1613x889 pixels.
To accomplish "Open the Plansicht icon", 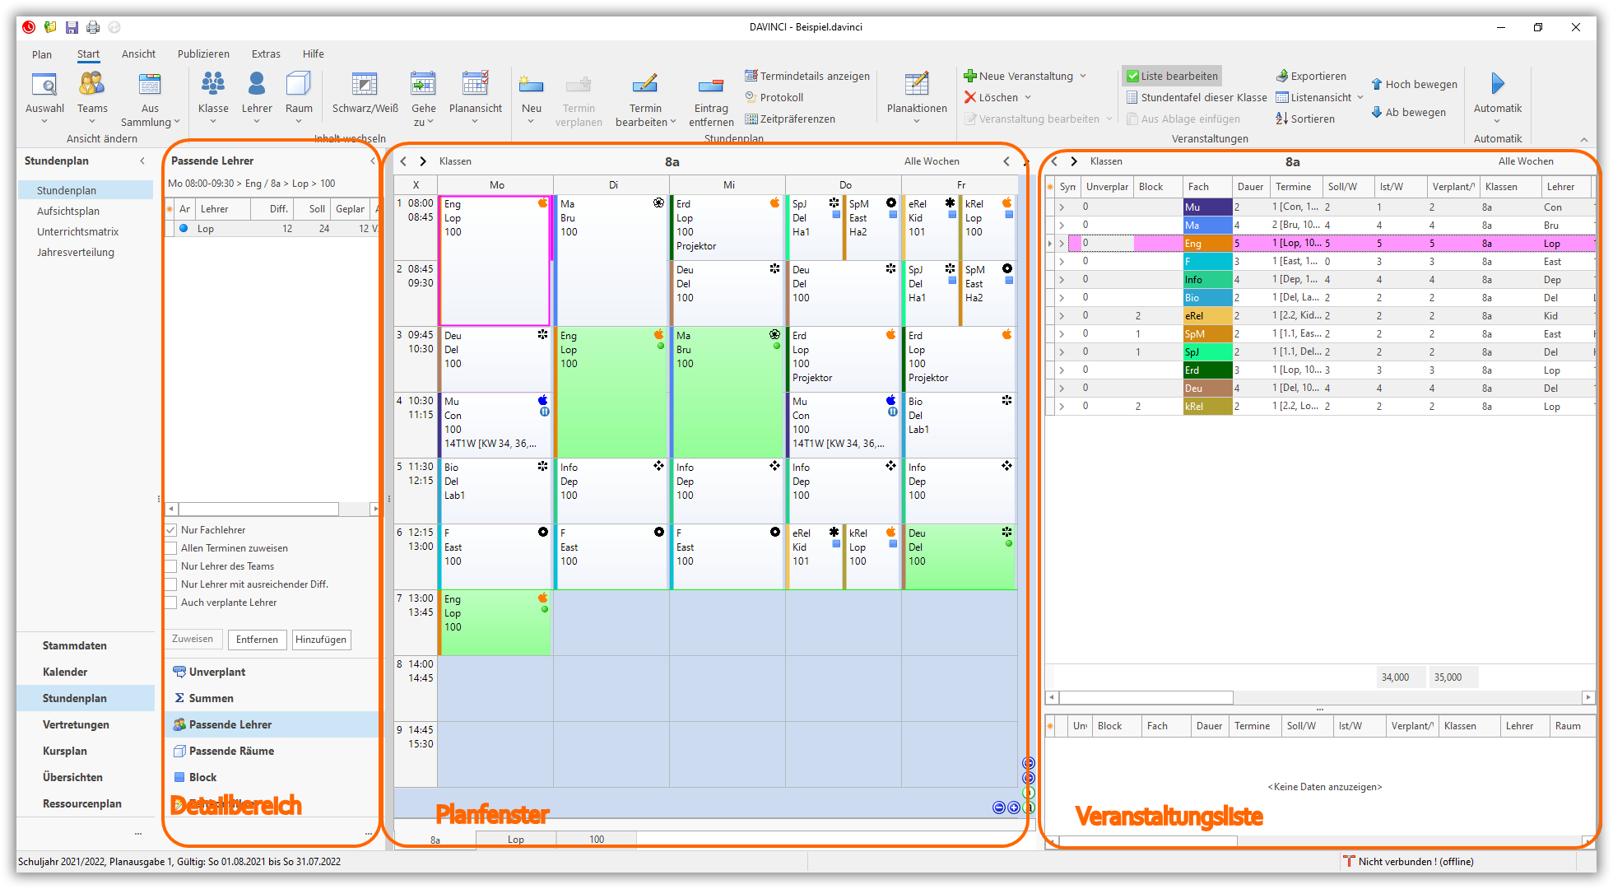I will [475, 85].
